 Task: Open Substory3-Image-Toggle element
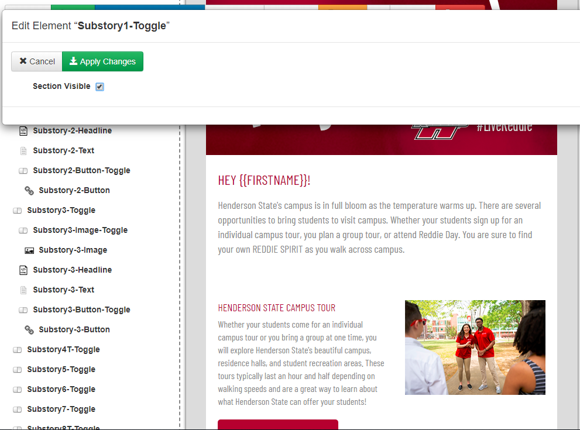[80, 230]
